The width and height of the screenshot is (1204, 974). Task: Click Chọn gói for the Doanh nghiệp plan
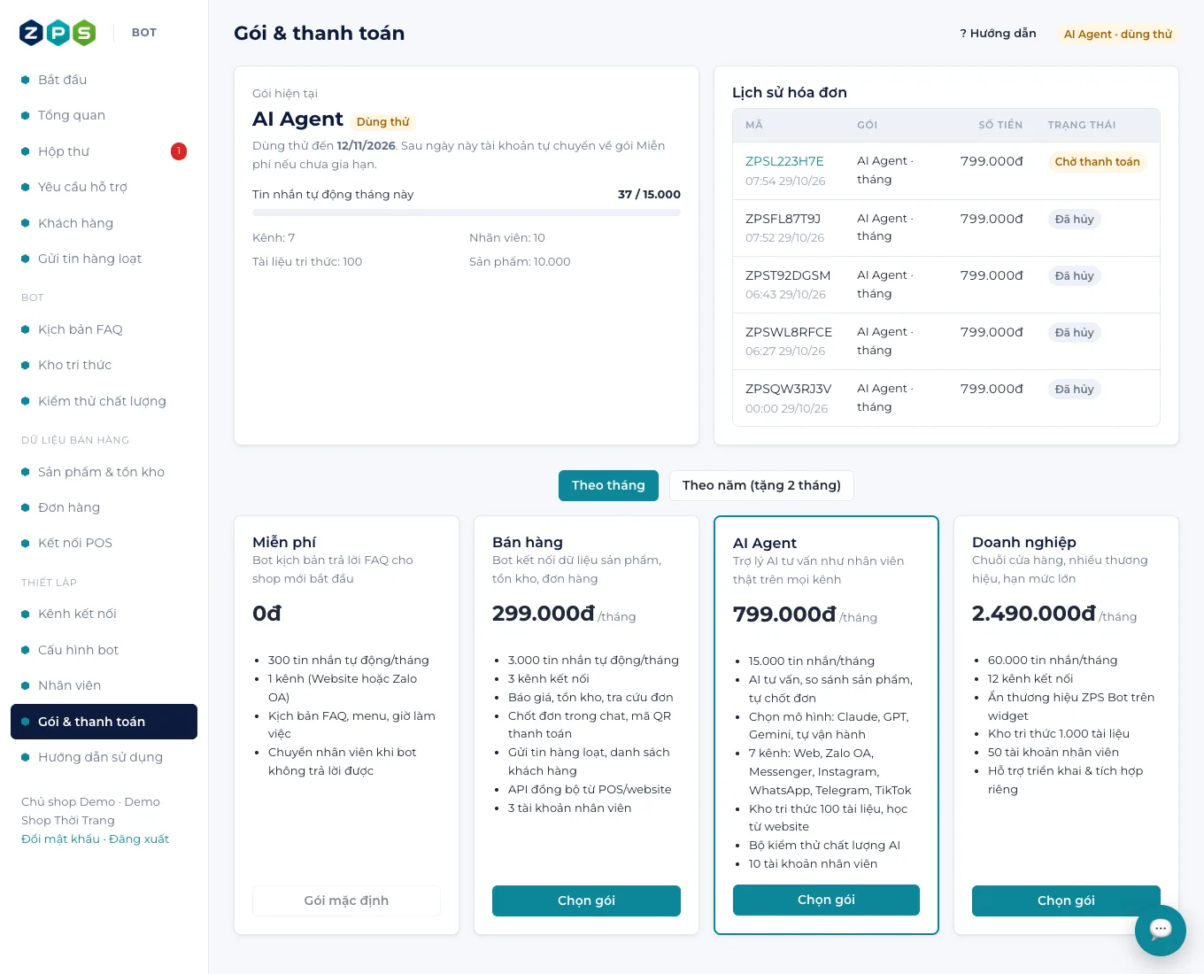1066,901
